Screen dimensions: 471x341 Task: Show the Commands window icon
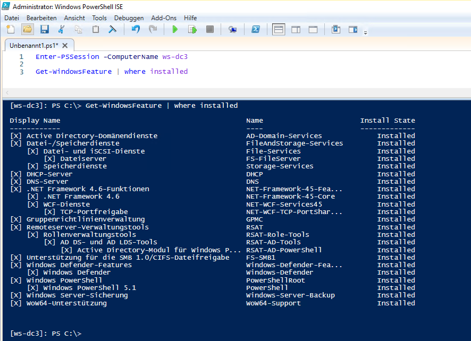pyautogui.click(x=336, y=29)
